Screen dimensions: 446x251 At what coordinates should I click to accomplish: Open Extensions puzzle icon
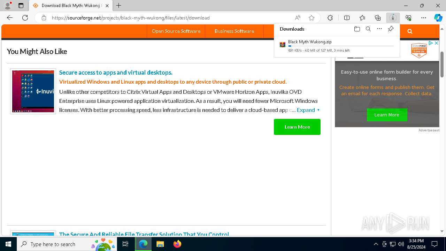[330, 18]
